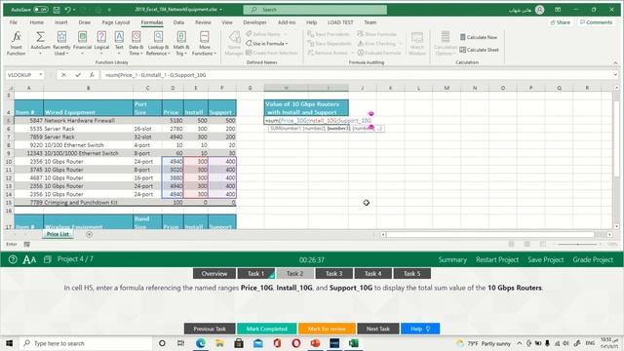
Task: Switch to the Home tab
Action: click(x=37, y=22)
